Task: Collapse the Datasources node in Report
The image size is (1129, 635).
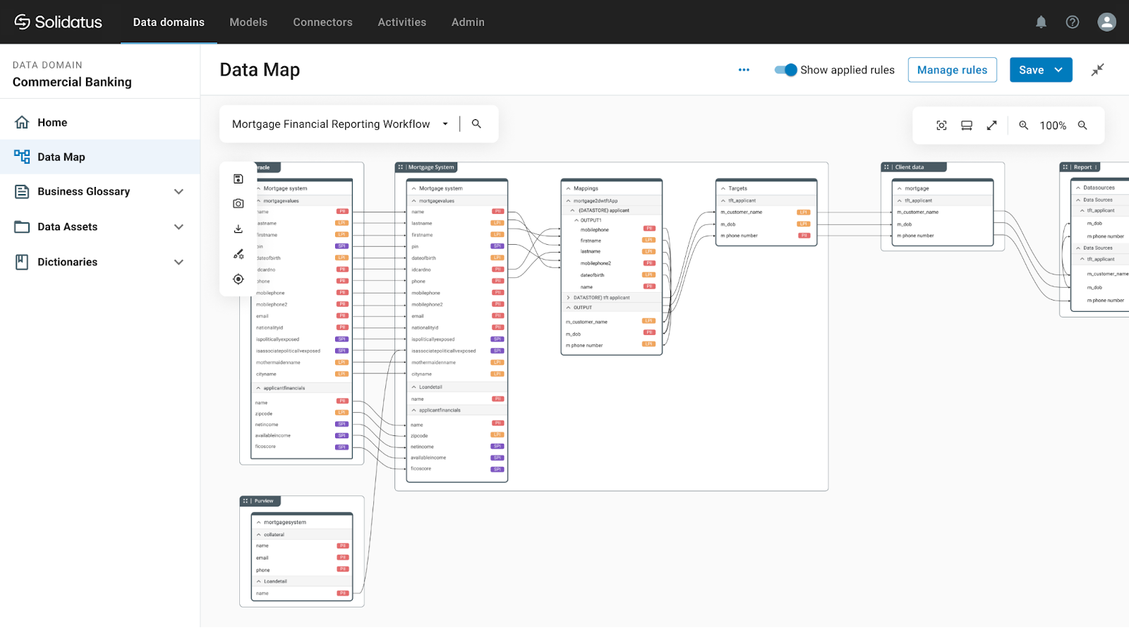Action: [1078, 188]
